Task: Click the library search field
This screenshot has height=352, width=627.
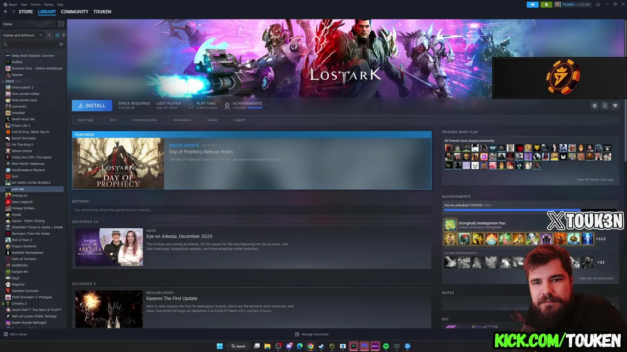Action: point(28,44)
